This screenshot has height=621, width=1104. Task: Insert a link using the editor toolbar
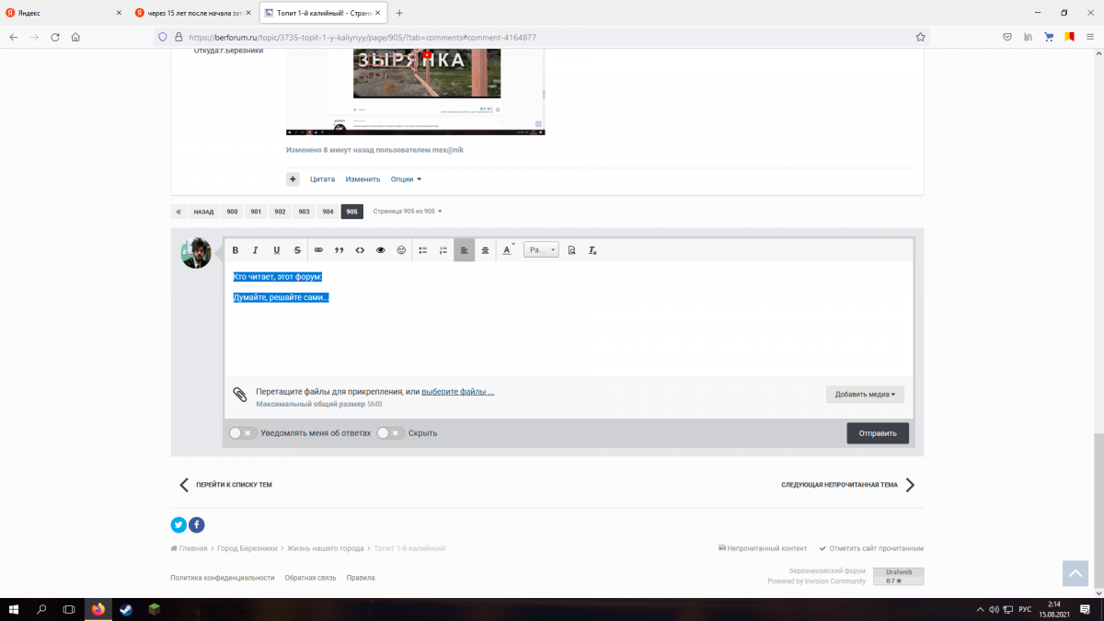[318, 250]
